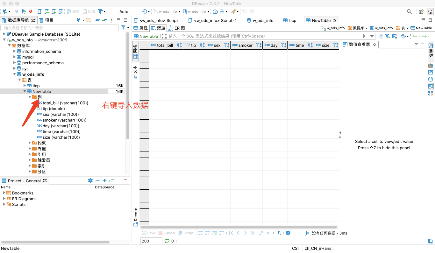
Task: Click the SQL filter expression input field
Action: [264, 36]
